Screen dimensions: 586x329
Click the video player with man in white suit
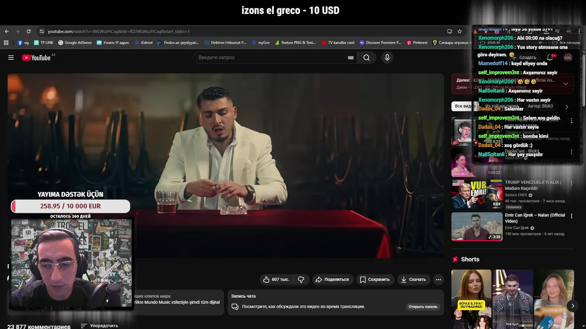(x=226, y=165)
